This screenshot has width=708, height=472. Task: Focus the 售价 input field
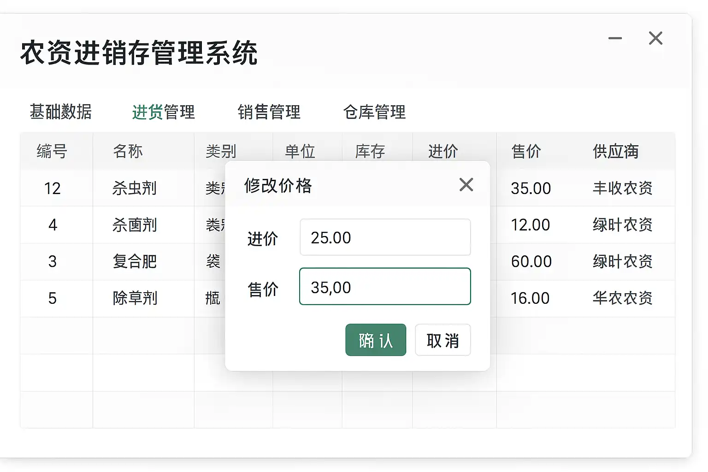(x=385, y=287)
